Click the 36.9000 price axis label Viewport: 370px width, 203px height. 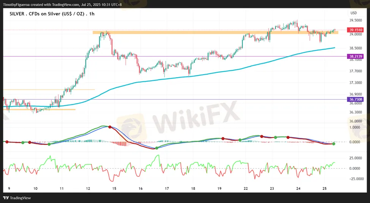click(x=356, y=94)
